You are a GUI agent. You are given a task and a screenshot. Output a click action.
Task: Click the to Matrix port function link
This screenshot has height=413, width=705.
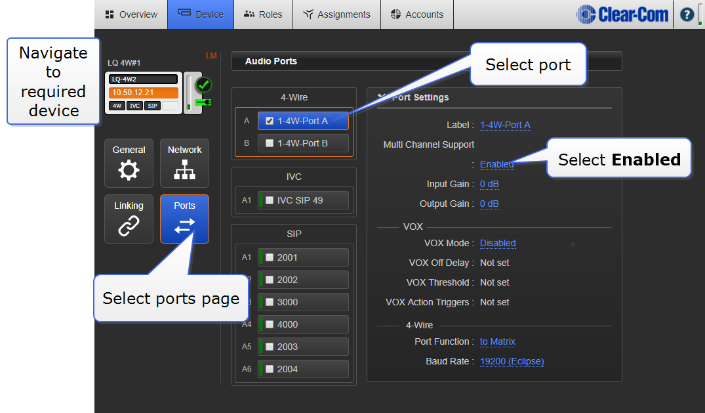[x=497, y=341]
